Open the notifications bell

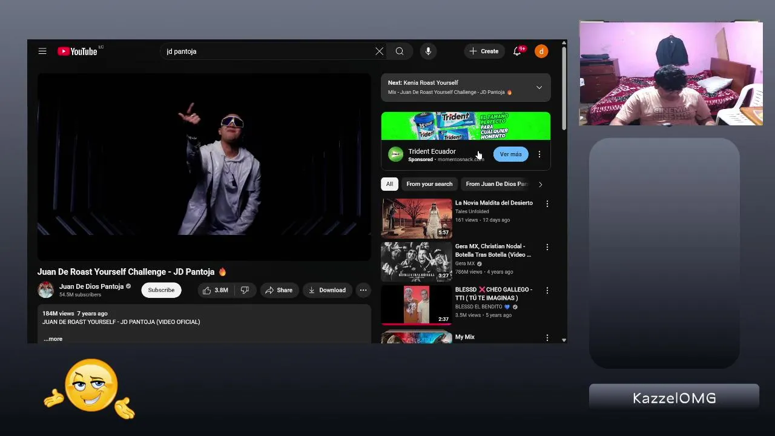[517, 51]
